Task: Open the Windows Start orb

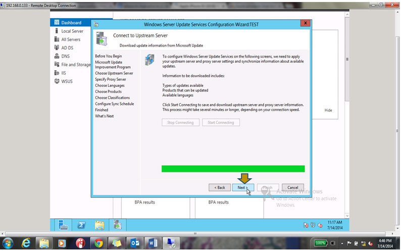Action: (x=8, y=243)
